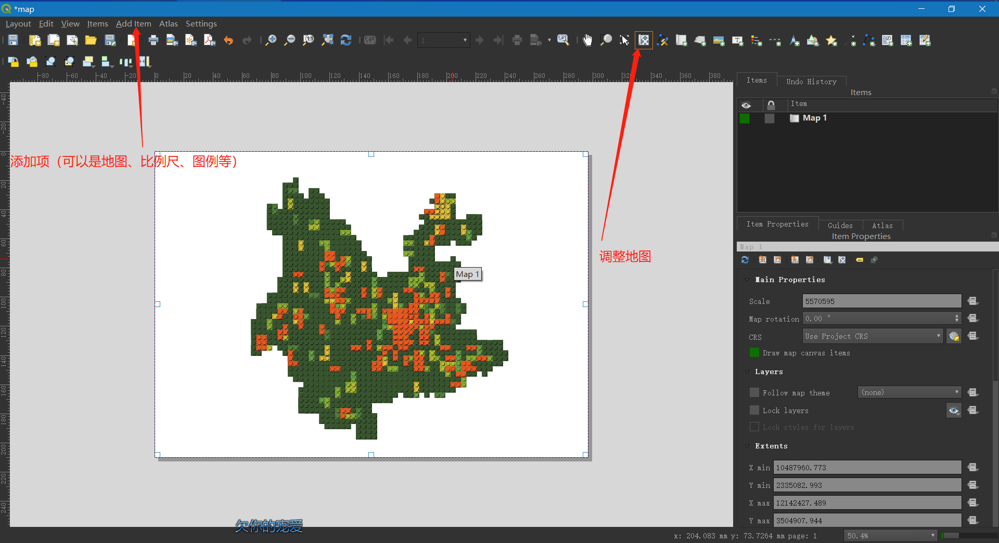The height and width of the screenshot is (543, 999).
Task: Click the Map rotation spinner arrows
Action: tap(957, 319)
